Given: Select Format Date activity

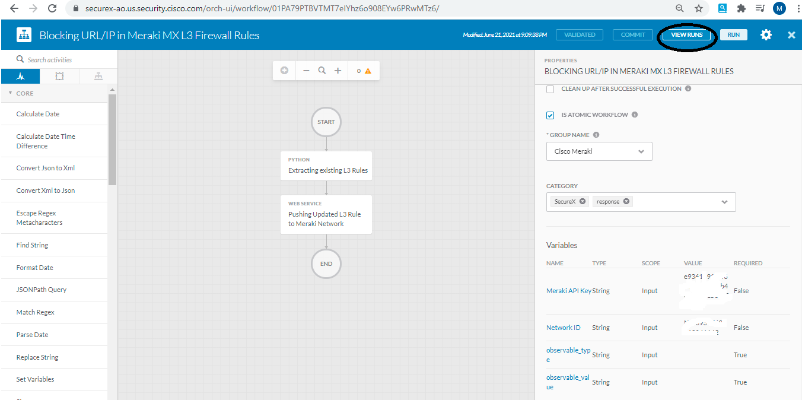Looking at the screenshot, I should (55, 268).
